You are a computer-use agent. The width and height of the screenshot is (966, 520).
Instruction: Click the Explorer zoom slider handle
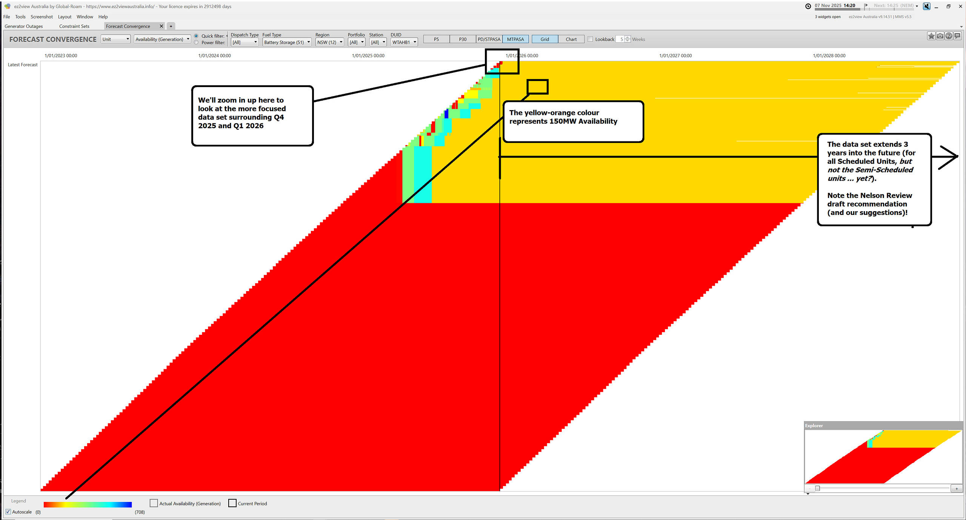(817, 488)
